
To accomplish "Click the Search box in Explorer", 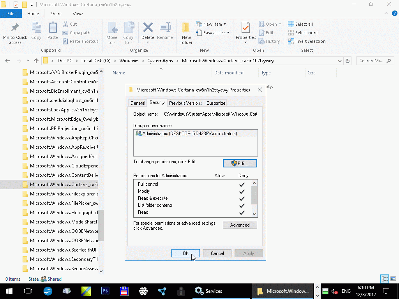I will pyautogui.click(x=375, y=61).
